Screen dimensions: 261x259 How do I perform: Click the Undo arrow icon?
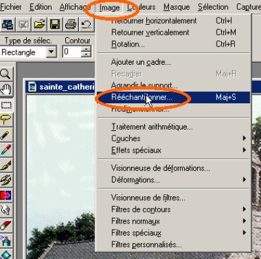[x=87, y=24]
